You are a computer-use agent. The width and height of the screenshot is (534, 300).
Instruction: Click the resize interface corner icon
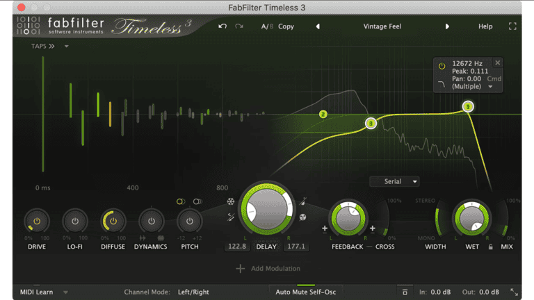[x=515, y=292]
